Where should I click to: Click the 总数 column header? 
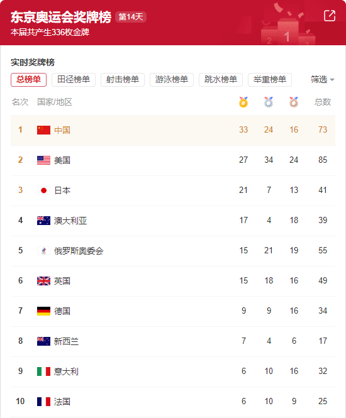(x=323, y=102)
